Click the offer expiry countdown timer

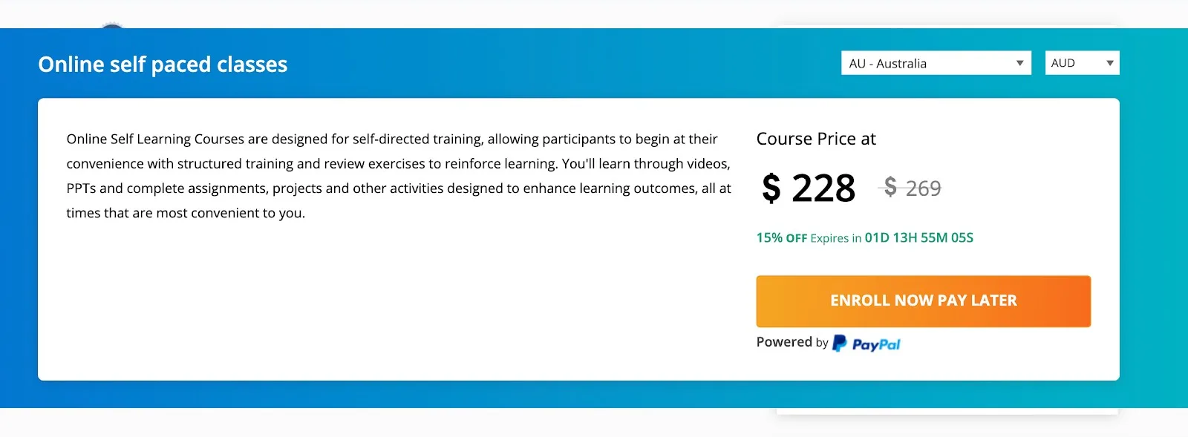(918, 237)
